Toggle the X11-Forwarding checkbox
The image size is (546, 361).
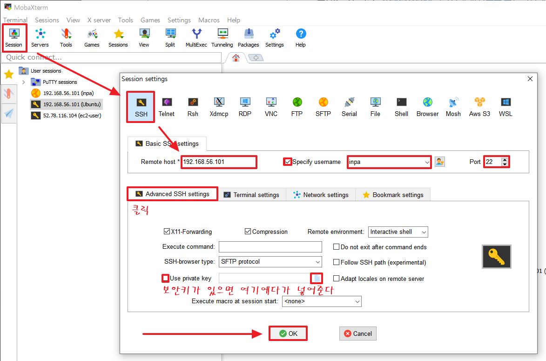pos(167,232)
